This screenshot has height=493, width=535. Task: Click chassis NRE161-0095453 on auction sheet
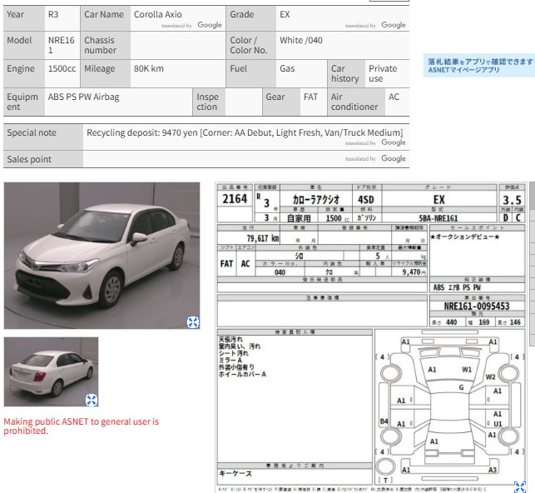click(x=477, y=306)
